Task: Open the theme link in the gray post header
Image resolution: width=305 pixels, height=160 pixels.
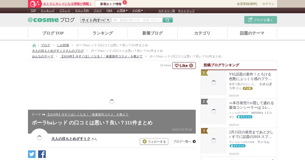Action: [87, 115]
